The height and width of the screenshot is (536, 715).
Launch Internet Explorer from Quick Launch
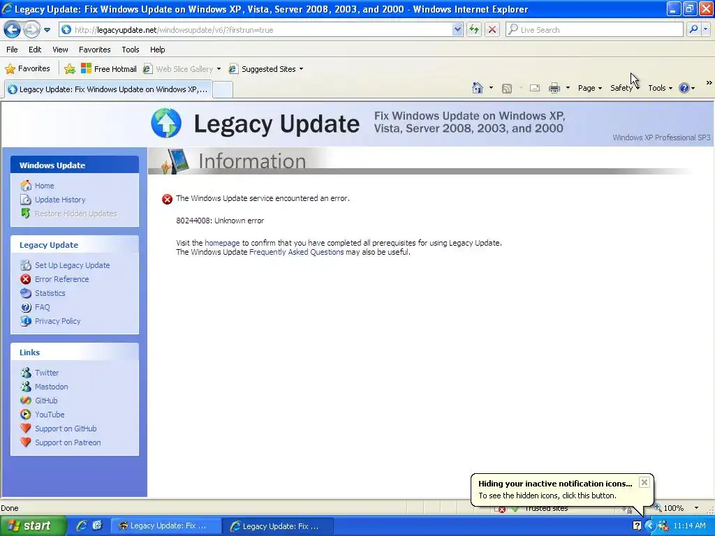pyautogui.click(x=82, y=526)
